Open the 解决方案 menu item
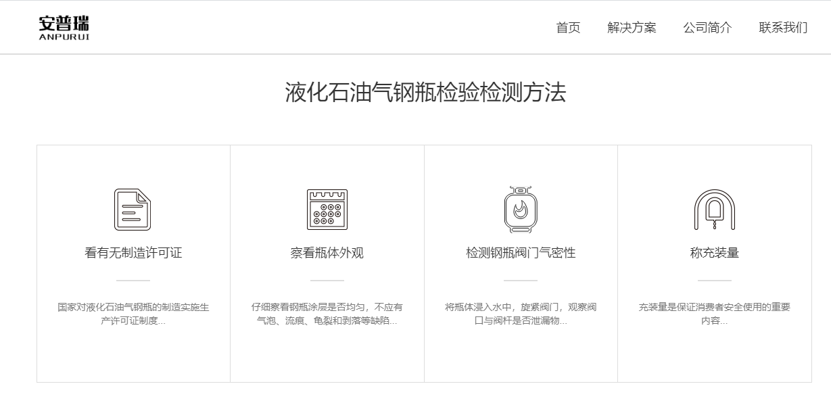 tap(632, 28)
